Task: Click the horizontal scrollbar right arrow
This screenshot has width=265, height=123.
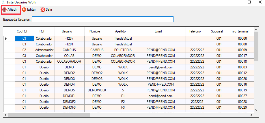Action: [x=252, y=115]
